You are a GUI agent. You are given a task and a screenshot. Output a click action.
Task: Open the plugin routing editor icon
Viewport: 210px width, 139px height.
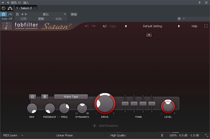coord(10,8)
